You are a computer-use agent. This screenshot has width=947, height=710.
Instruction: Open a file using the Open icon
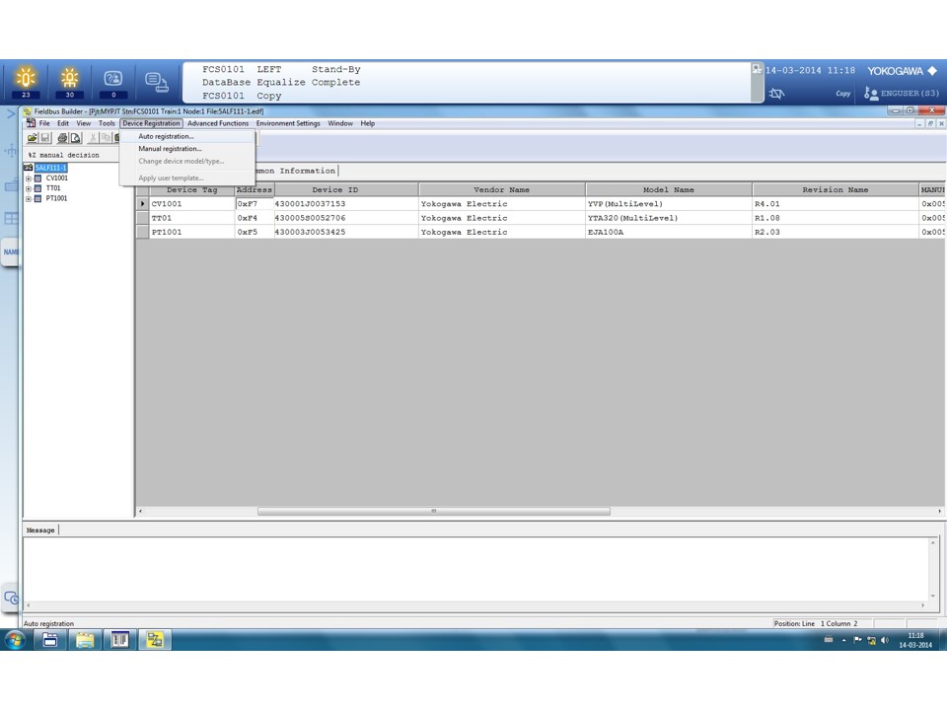click(x=30, y=138)
